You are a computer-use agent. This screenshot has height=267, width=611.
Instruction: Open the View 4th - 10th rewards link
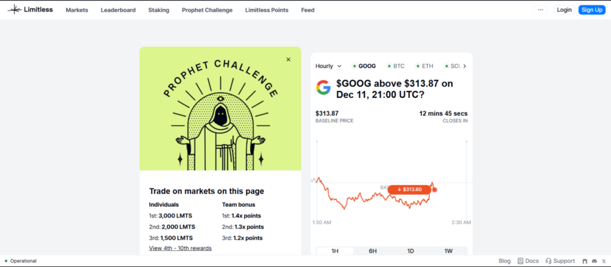pos(180,248)
